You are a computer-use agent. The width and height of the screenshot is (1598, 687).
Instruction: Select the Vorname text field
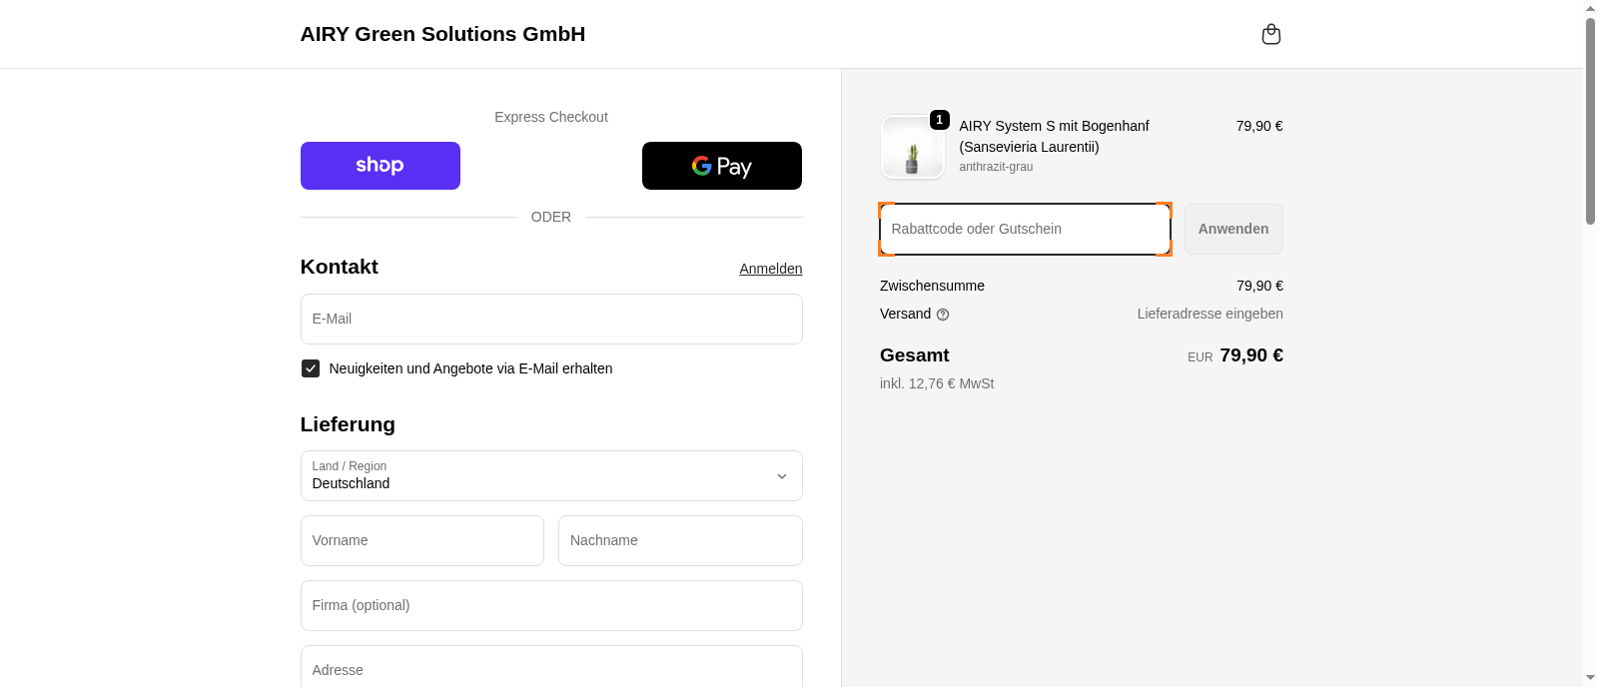pyautogui.click(x=421, y=541)
